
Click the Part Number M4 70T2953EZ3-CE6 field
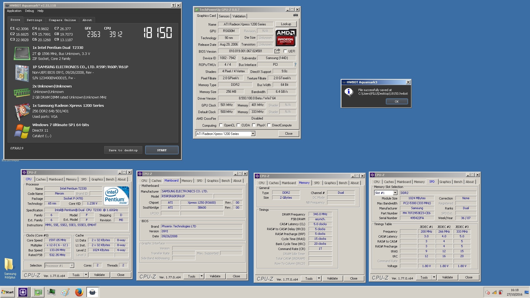[417, 213]
